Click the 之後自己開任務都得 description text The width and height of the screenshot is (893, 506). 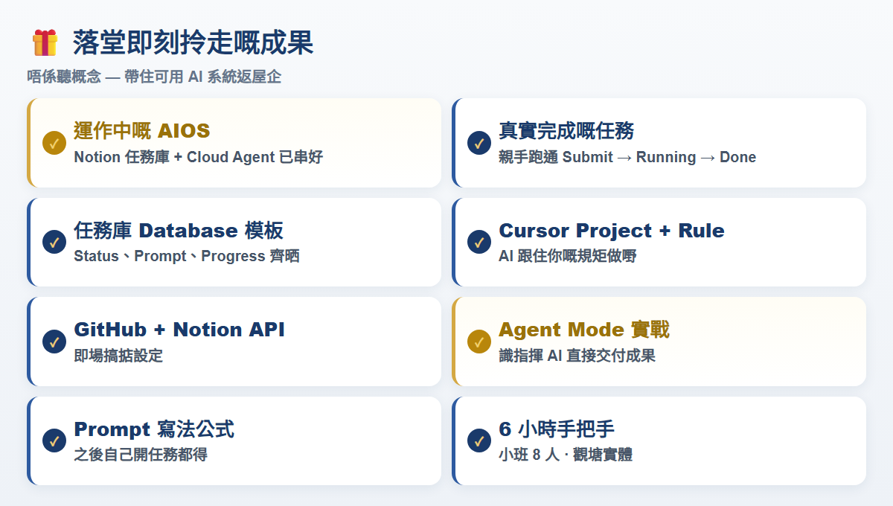(x=141, y=455)
